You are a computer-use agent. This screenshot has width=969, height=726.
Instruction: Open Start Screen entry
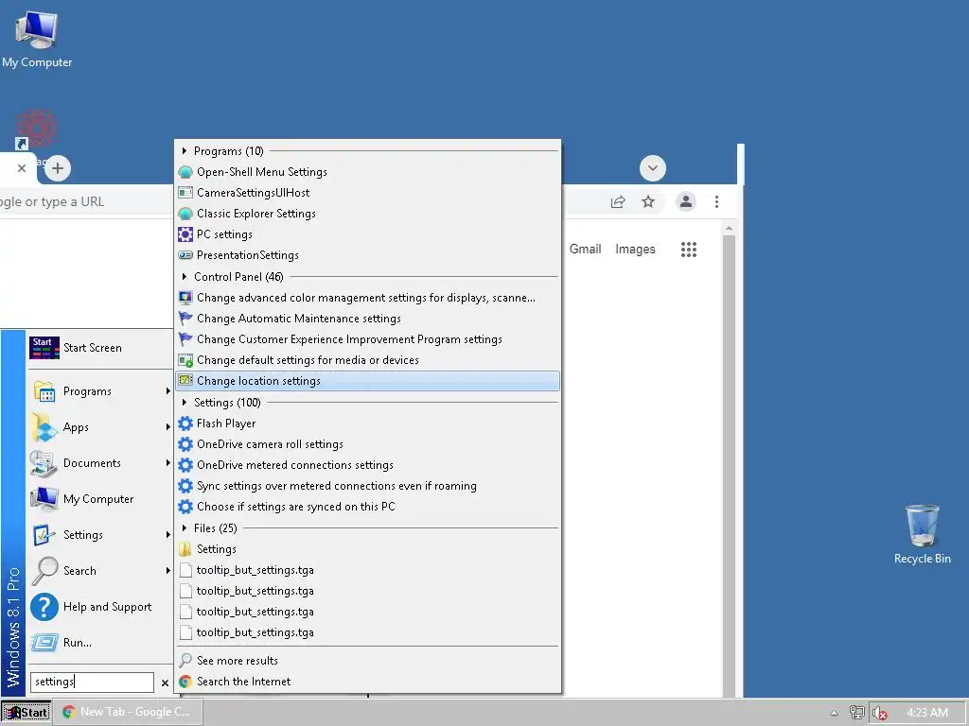pyautogui.click(x=99, y=348)
